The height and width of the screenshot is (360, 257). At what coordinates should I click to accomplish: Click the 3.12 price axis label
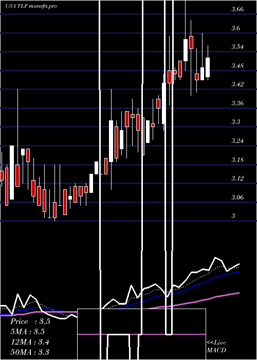237,178
